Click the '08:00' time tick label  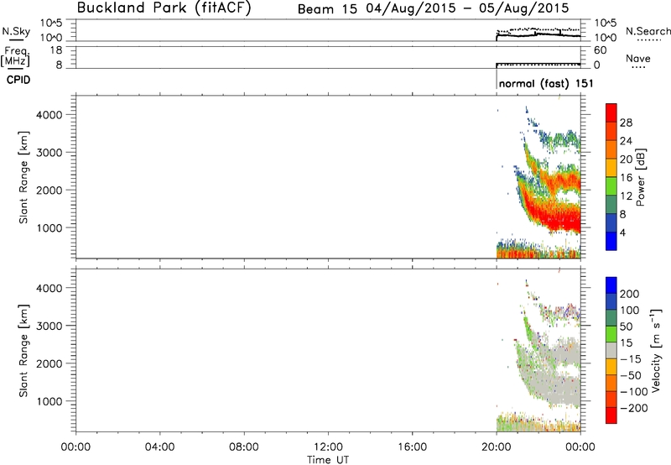coord(244,447)
